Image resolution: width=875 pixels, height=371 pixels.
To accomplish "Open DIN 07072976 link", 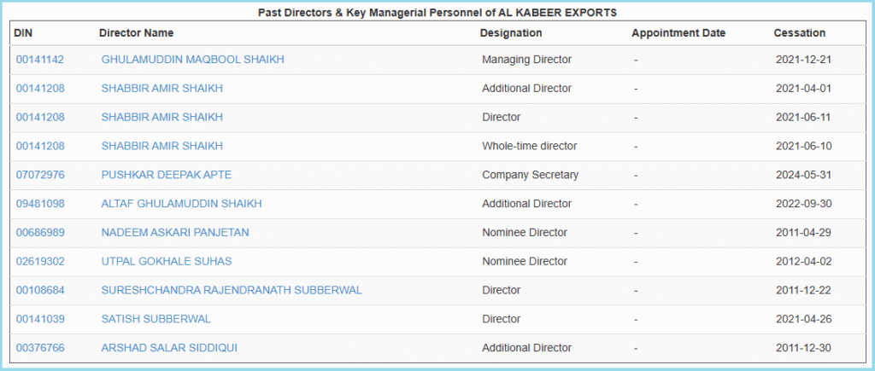I will pyautogui.click(x=40, y=175).
